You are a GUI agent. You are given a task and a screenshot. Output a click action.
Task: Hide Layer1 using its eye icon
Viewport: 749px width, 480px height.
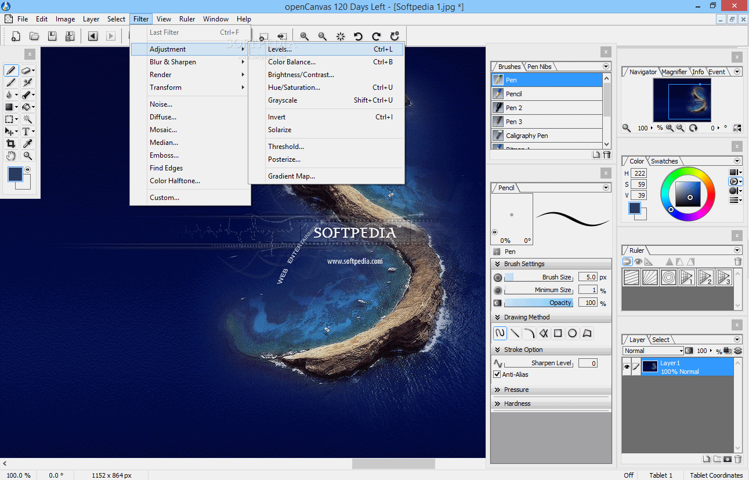pos(627,367)
